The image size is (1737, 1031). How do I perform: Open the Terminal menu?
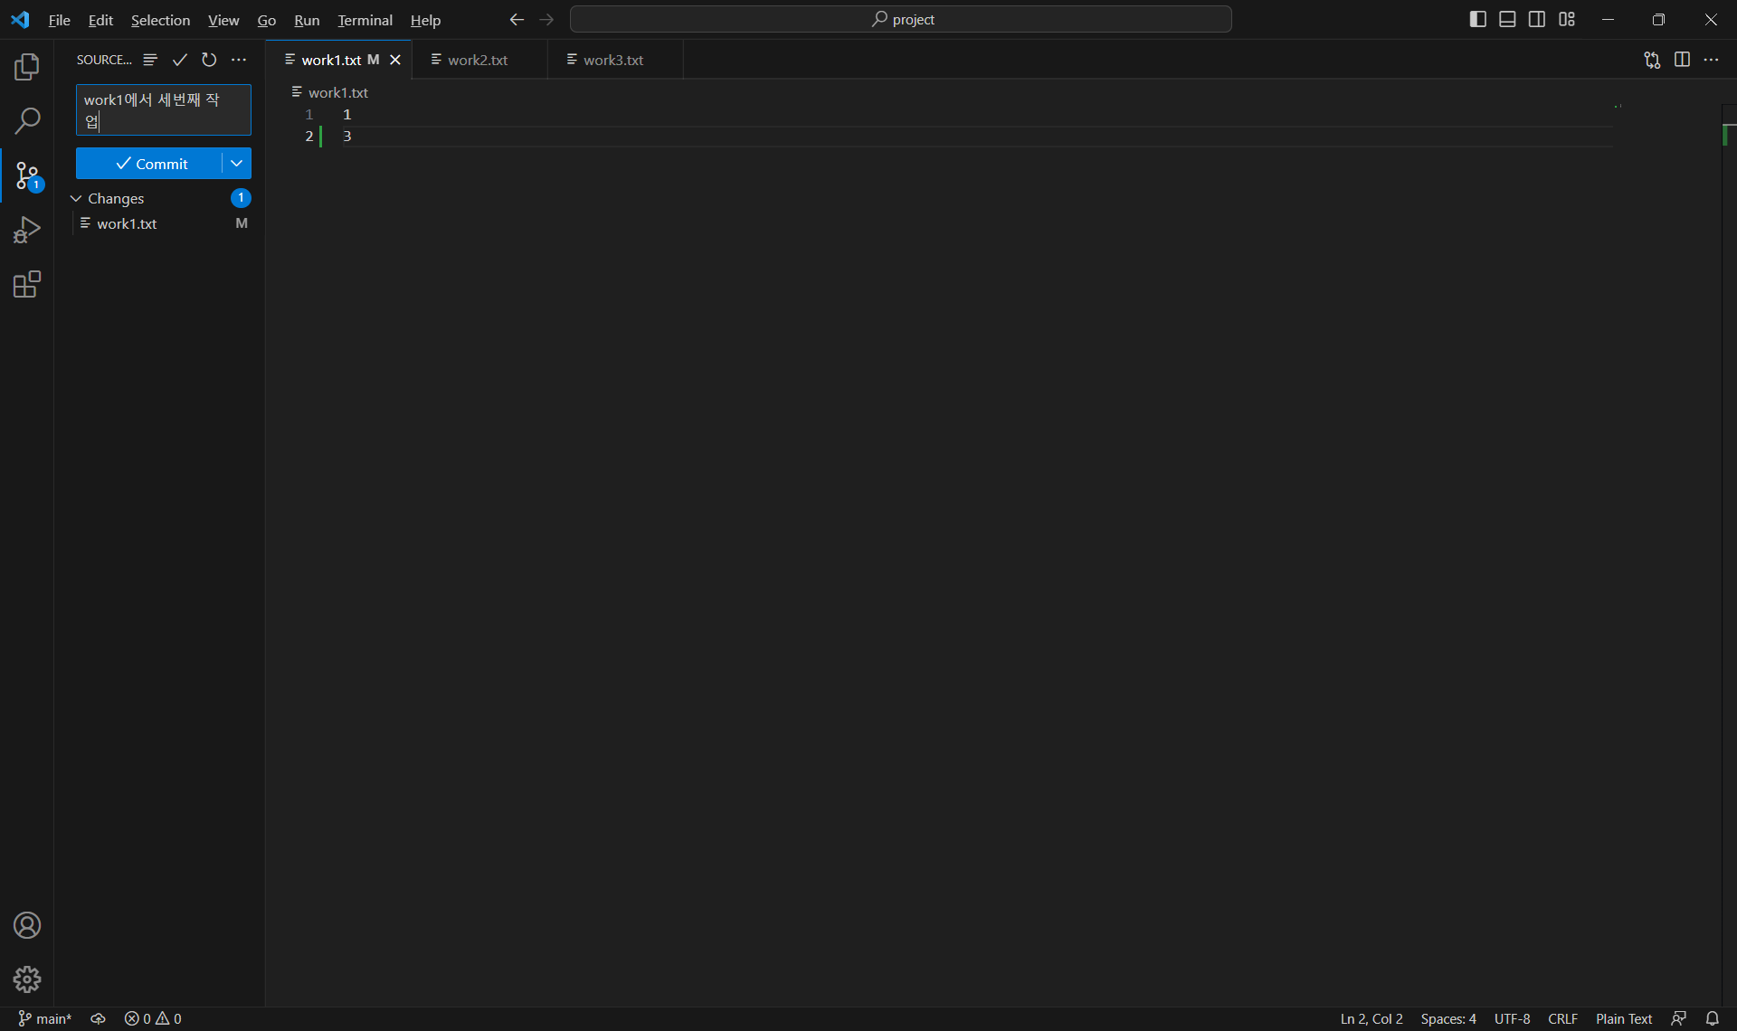(365, 20)
